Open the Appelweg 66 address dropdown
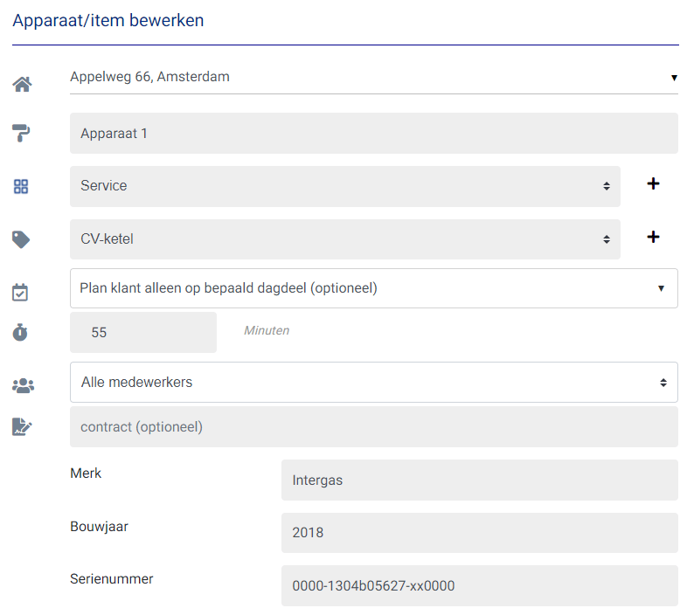687x615 pixels. [373, 77]
